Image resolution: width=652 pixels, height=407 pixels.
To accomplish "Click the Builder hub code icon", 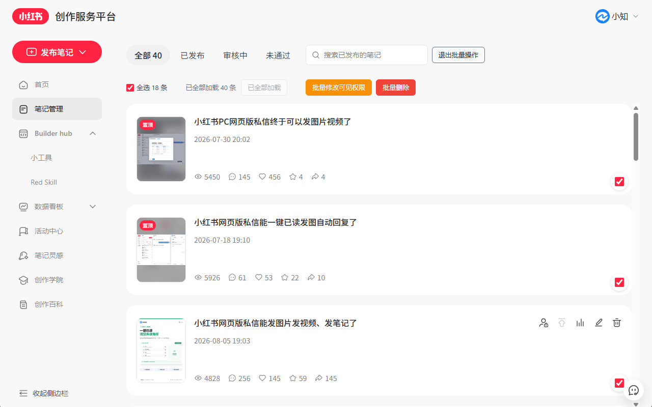I will pyautogui.click(x=23, y=133).
